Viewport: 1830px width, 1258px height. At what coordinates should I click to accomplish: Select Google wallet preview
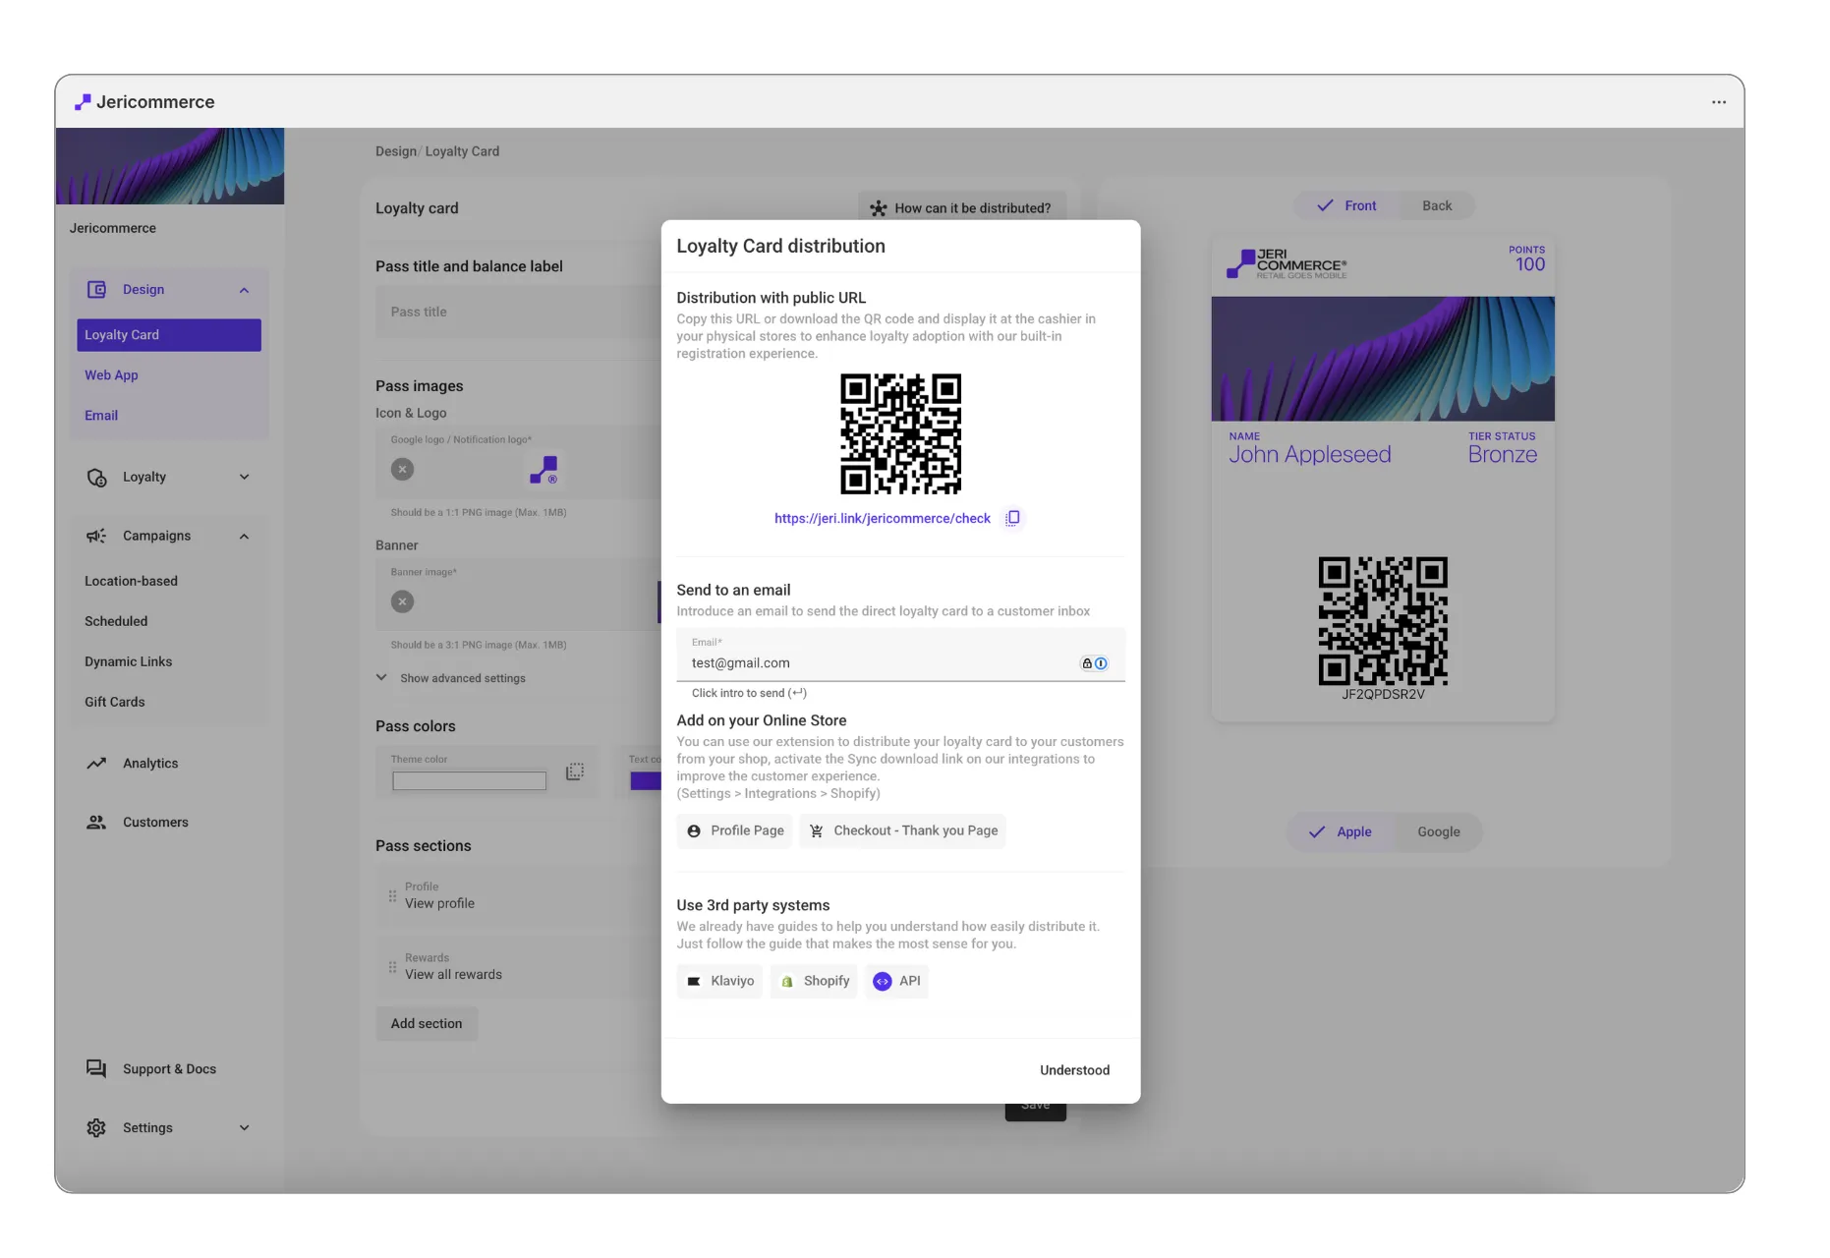tap(1438, 831)
